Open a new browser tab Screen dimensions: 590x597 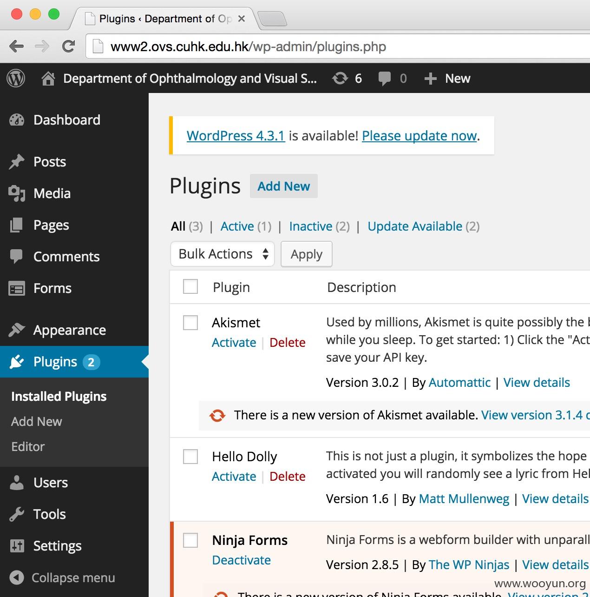click(x=272, y=19)
